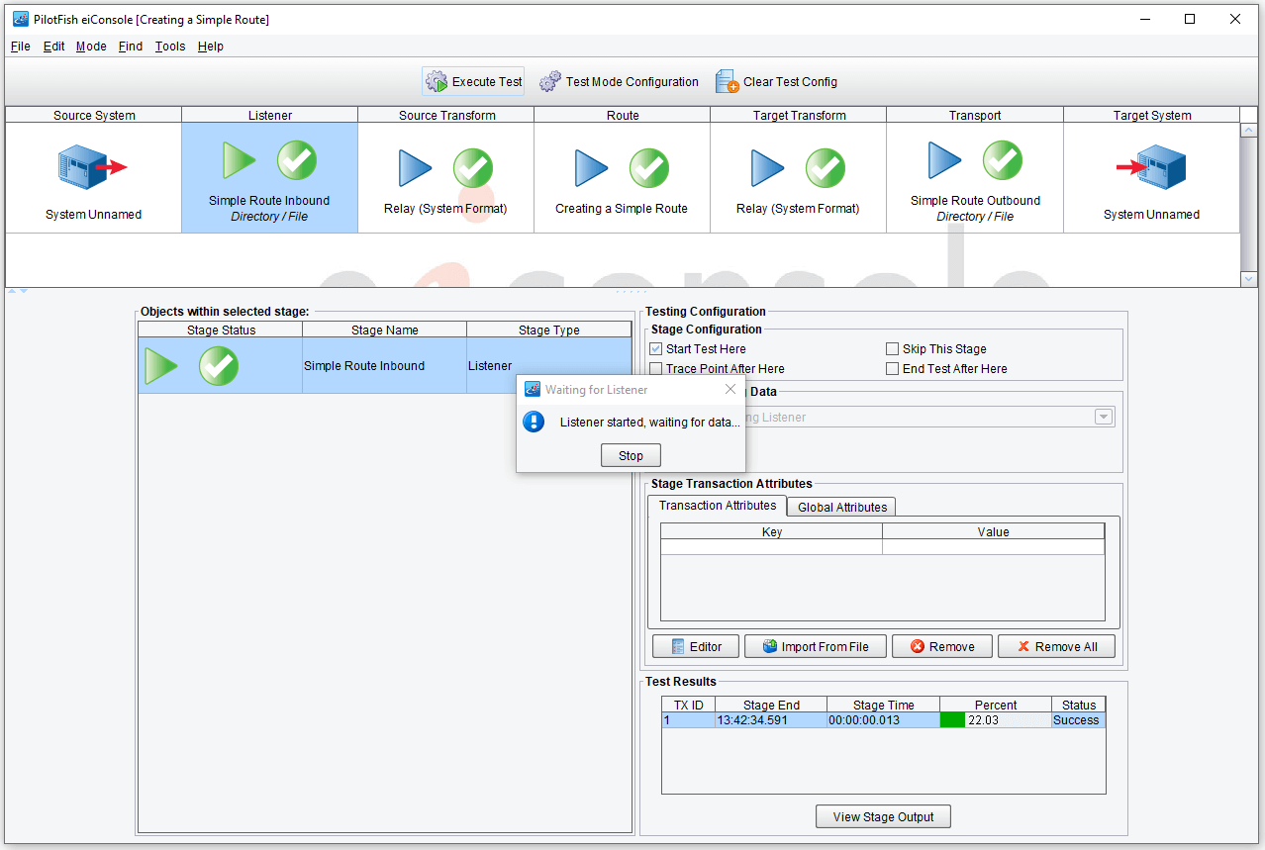The height and width of the screenshot is (850, 1265).
Task: Click the empty Value cell
Action: coord(994,547)
